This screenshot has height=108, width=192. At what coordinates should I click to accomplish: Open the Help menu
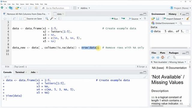pos(46,4)
